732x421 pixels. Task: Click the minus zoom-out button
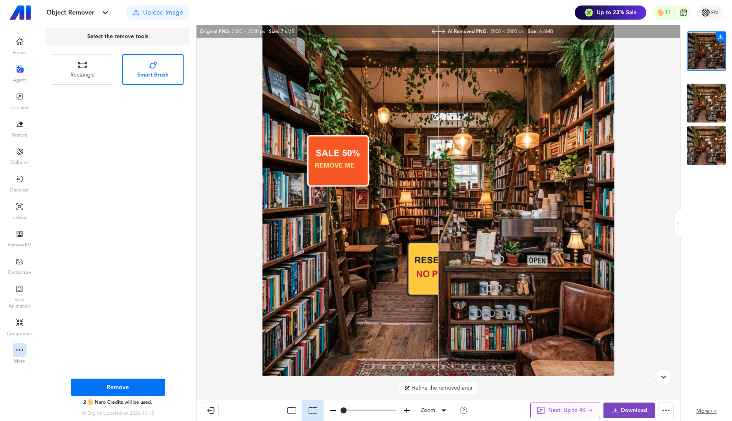333,410
